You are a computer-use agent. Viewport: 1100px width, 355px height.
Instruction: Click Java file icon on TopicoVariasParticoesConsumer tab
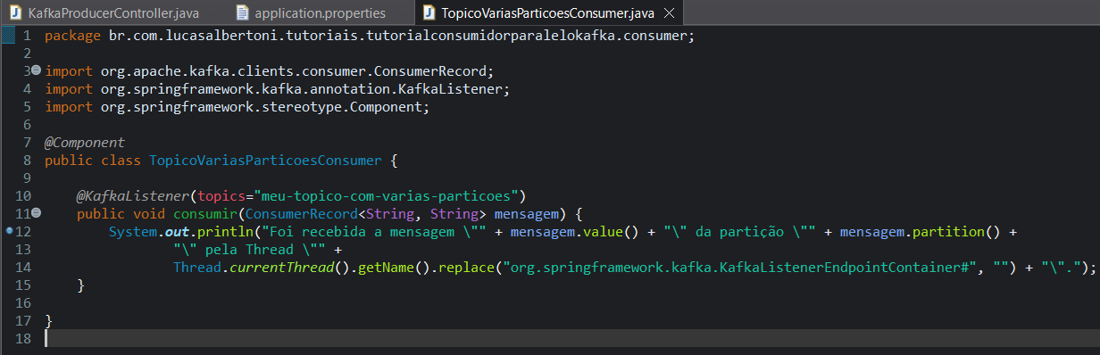click(429, 13)
